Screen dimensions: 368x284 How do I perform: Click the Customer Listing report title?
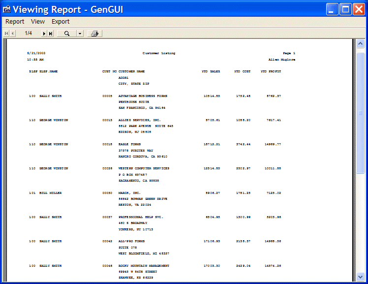tap(158, 53)
